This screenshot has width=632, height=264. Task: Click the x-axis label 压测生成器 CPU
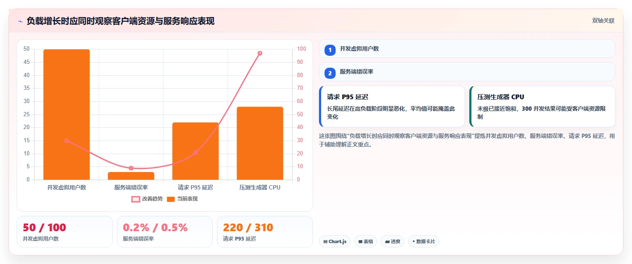(x=260, y=187)
